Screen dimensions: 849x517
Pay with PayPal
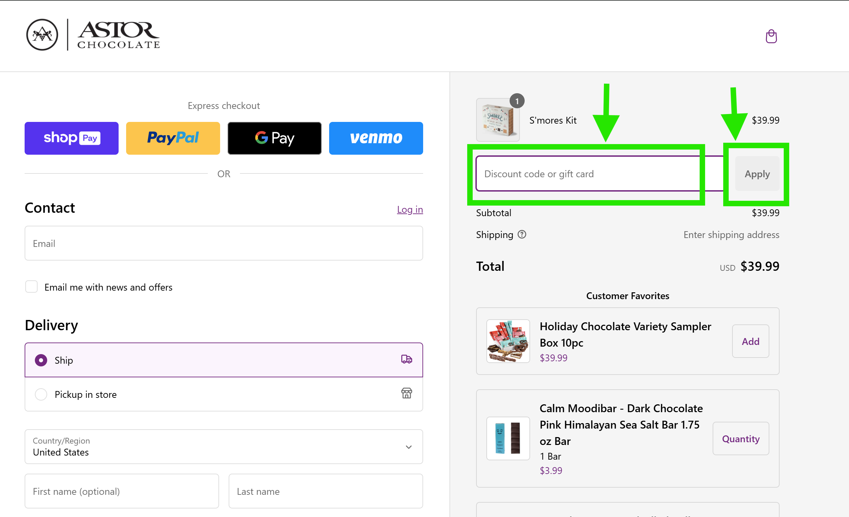click(x=173, y=138)
